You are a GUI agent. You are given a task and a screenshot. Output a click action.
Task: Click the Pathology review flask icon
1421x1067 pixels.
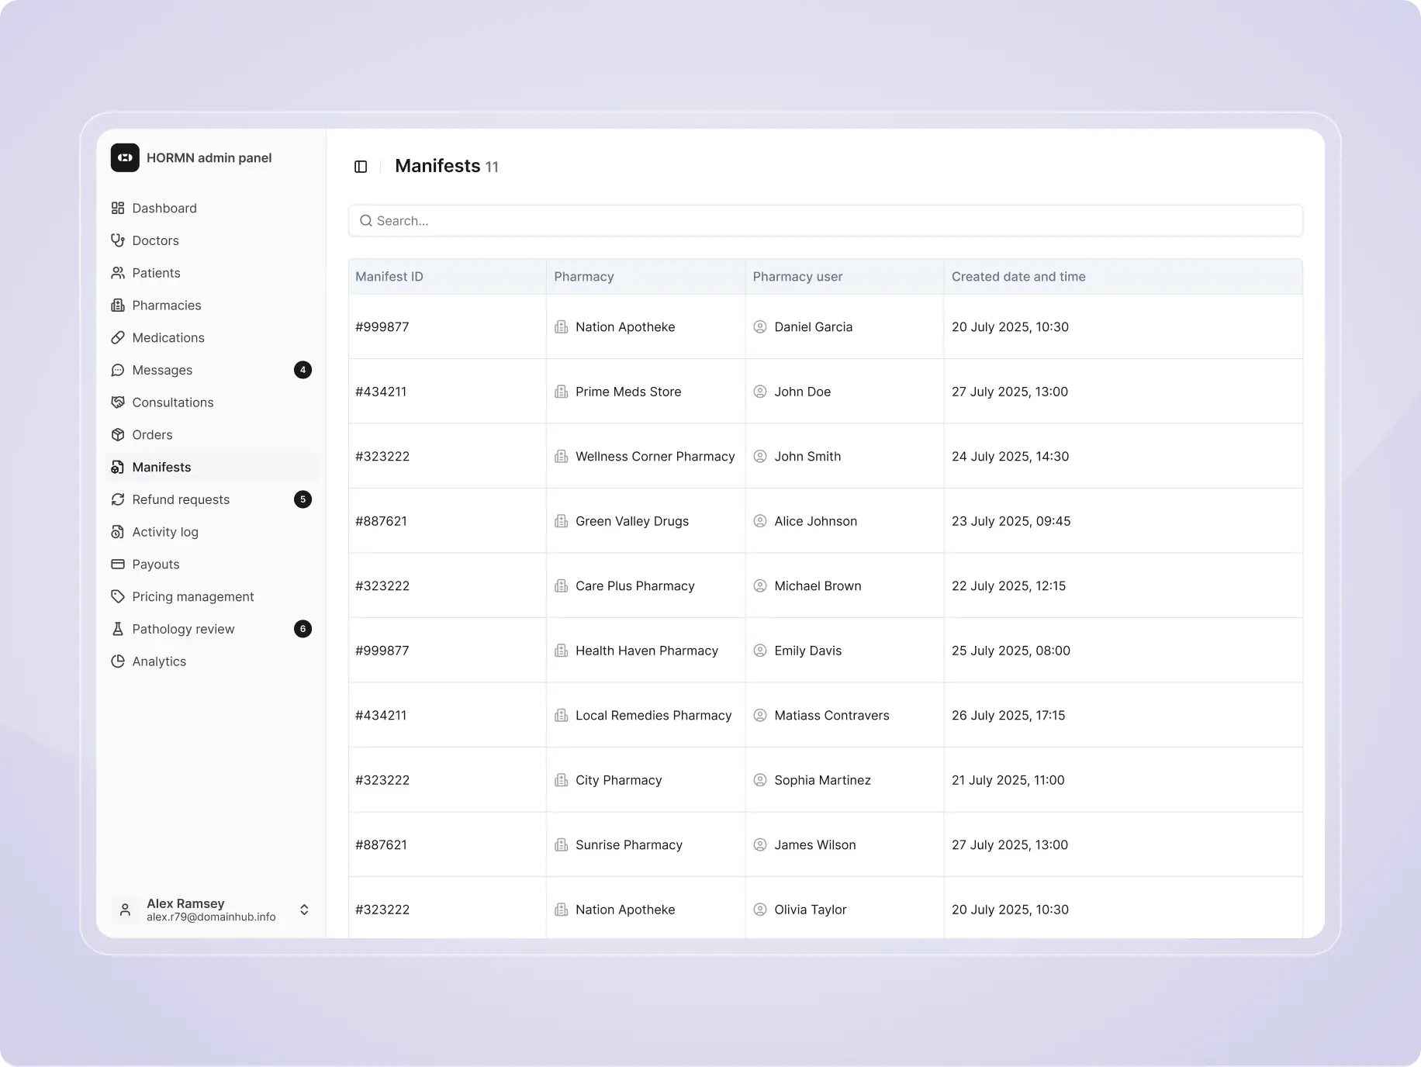coord(118,629)
